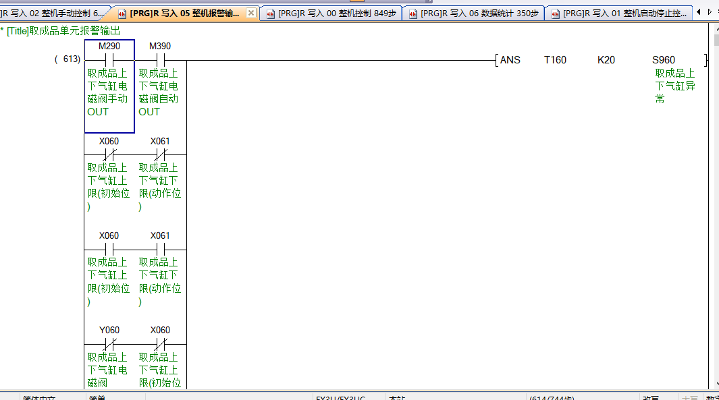719x400 pixels.
Task: Open the 06 数据统计 350步 tab
Action: 479,13
